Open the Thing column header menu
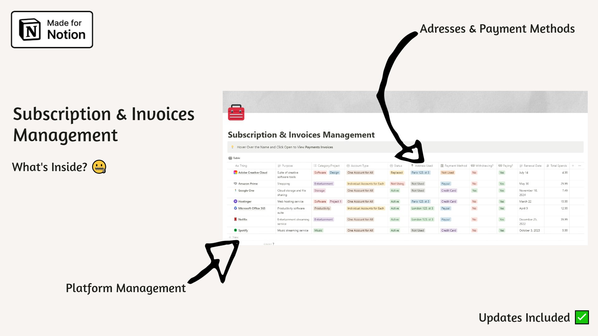Screen dimensions: 598x336 point(241,166)
